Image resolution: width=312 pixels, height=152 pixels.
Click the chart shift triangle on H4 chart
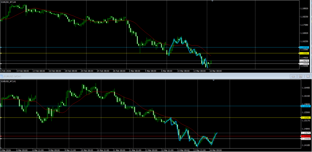pyautogui.click(x=212, y=1)
